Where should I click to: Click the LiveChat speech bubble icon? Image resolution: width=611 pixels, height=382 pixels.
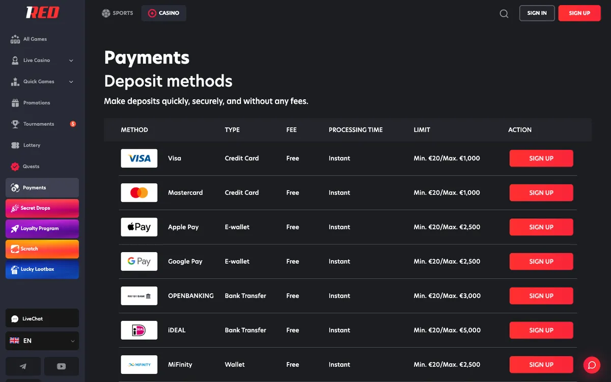pyautogui.click(x=15, y=319)
